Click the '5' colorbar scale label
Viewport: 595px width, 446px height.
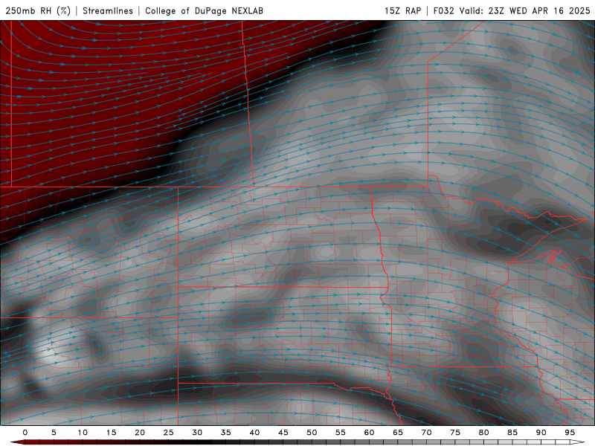(x=54, y=433)
